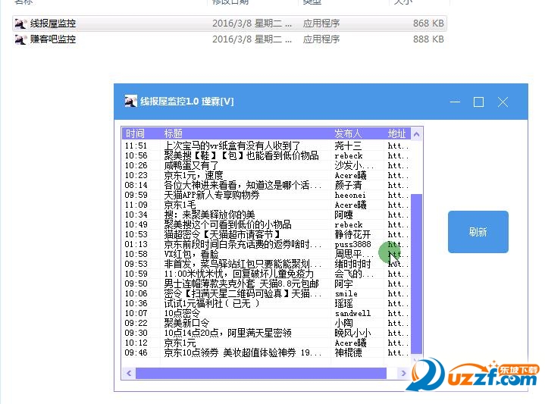Select the 线报屋监控 application file
This screenshot has width=545, height=404.
(x=230, y=23)
